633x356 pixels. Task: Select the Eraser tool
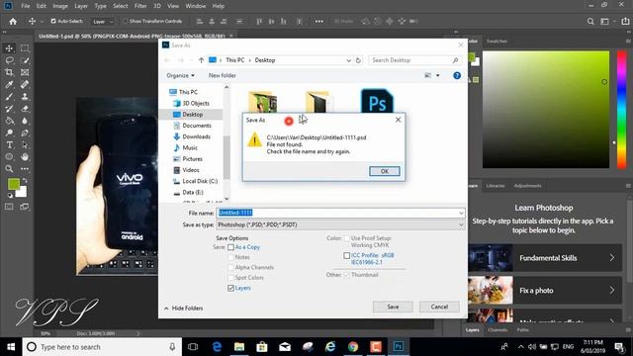25,109
